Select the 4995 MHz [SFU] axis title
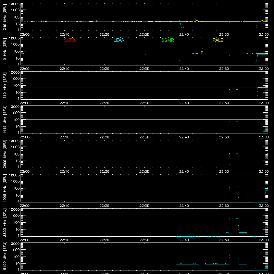The width and height of the screenshot is (274, 274). [x=5, y=188]
